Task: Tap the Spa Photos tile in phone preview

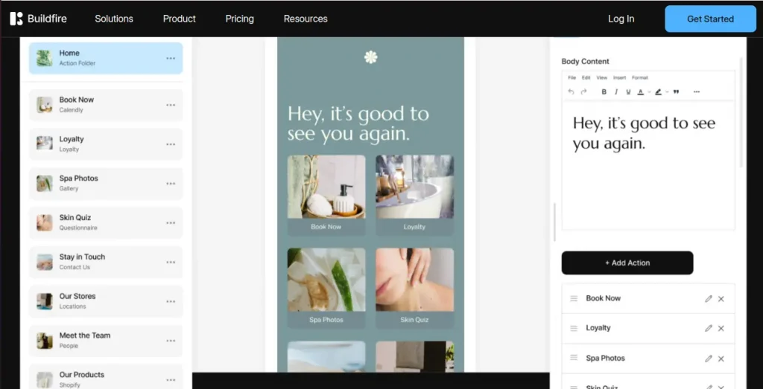Action: tap(326, 289)
